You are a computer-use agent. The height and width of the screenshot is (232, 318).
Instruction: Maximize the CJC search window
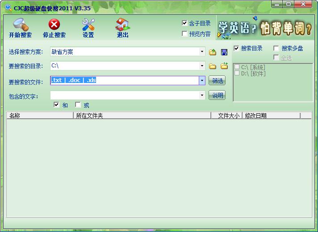click(x=289, y=4)
